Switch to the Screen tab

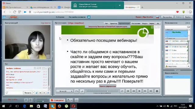click(x=152, y=23)
